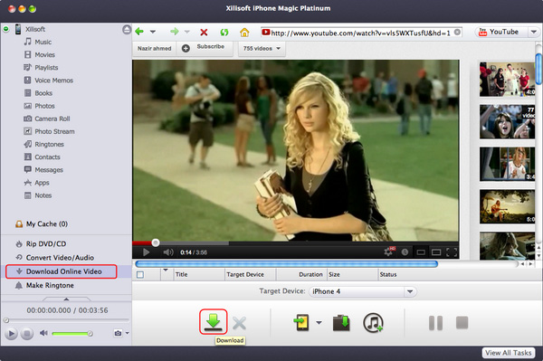Sort tasks by the Title column header
543x361 pixels.
coord(199,274)
